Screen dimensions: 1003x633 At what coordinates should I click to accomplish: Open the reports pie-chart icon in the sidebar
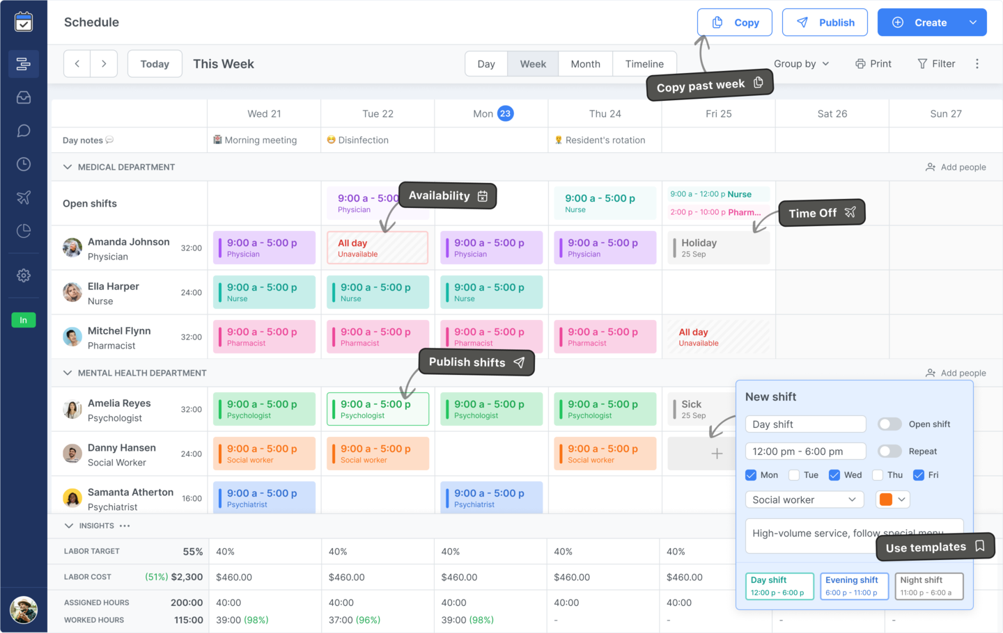(23, 230)
